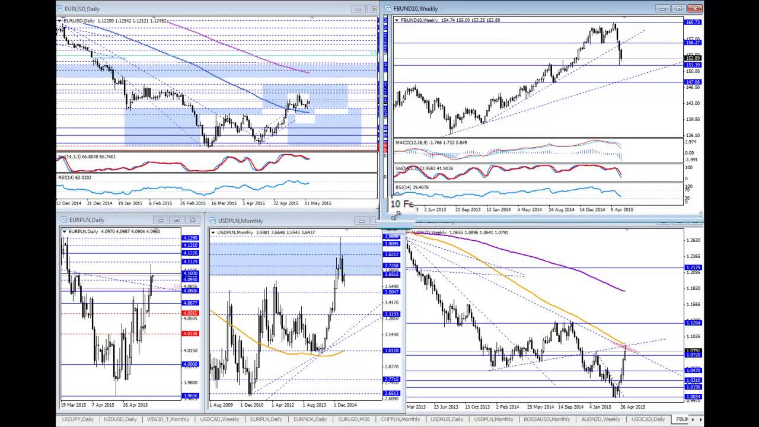
Task: Click the FBUND10,Weekly window title bar
Action: (x=543, y=8)
